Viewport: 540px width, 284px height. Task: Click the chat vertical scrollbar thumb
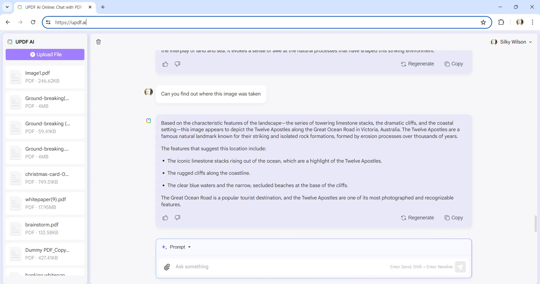pos(535,223)
